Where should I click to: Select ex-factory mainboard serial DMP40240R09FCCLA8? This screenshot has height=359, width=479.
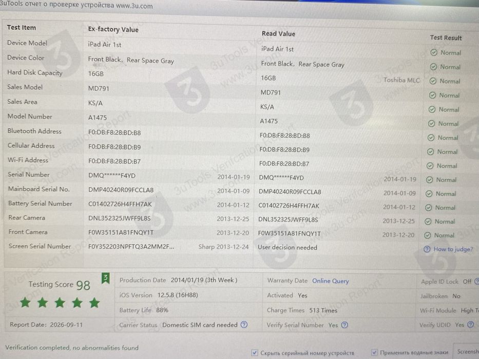121,190
